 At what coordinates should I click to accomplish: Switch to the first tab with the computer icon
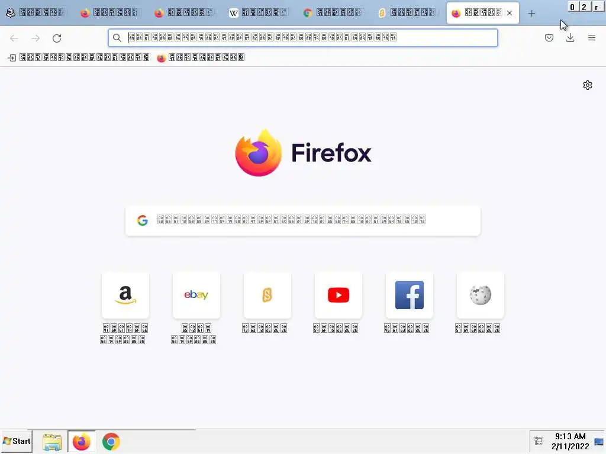(36, 13)
